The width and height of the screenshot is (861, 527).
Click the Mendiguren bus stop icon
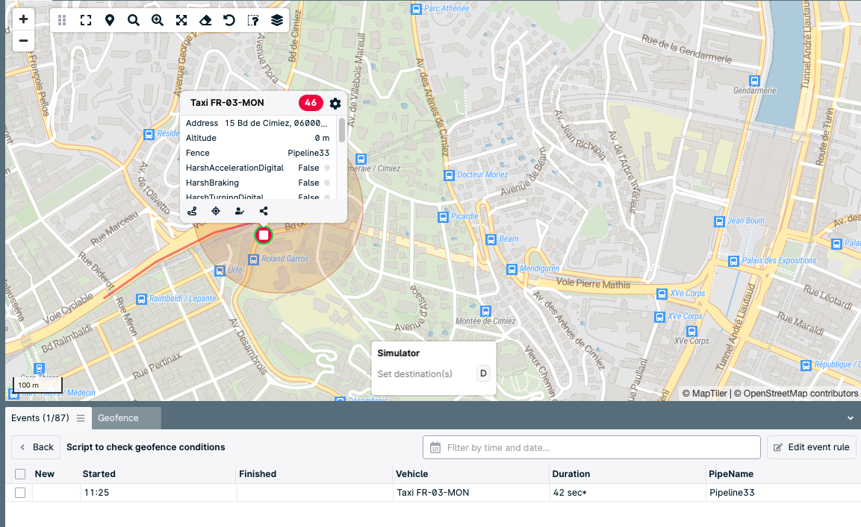tap(512, 269)
